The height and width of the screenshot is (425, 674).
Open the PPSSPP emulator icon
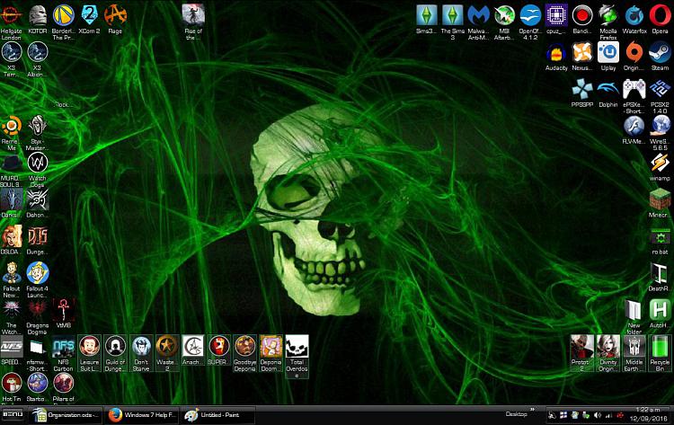click(582, 93)
